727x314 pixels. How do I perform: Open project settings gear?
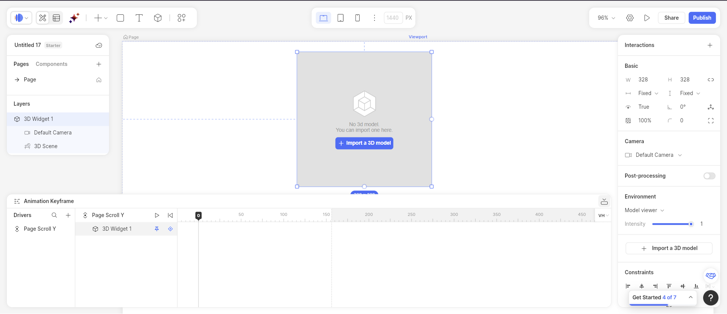tap(630, 18)
